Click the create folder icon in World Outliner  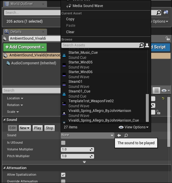pyautogui.click(x=166, y=12)
